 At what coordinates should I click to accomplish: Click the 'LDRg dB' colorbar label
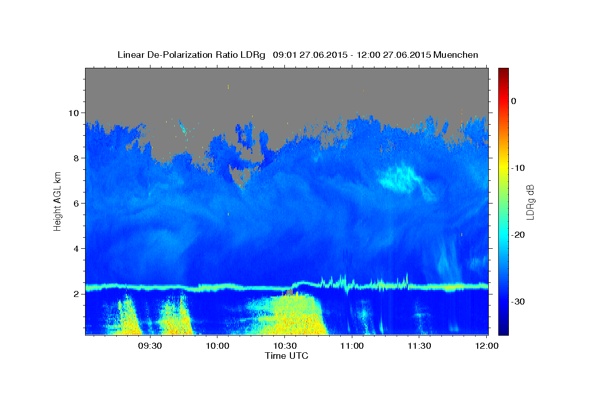[x=530, y=202]
